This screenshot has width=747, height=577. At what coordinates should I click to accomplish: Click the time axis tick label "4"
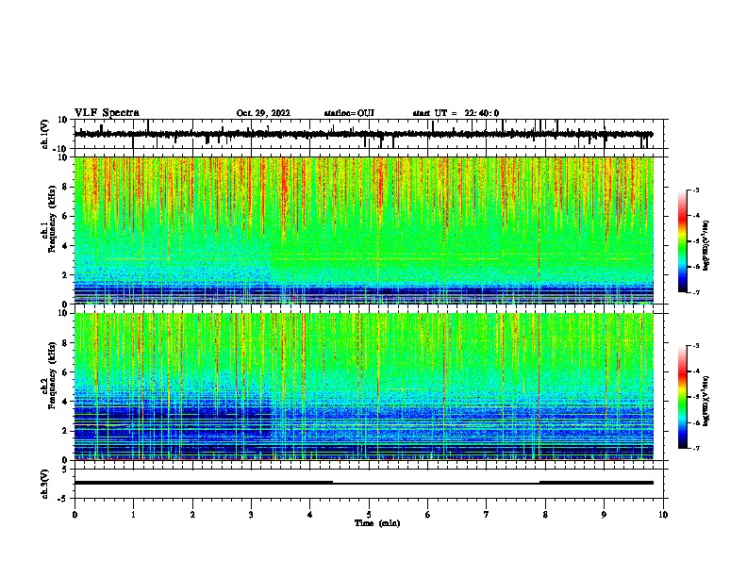coord(310,515)
